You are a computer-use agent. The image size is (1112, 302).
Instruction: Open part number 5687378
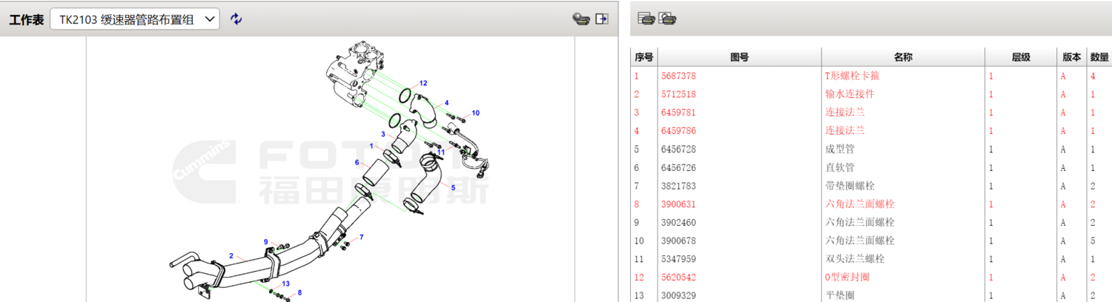pyautogui.click(x=678, y=76)
